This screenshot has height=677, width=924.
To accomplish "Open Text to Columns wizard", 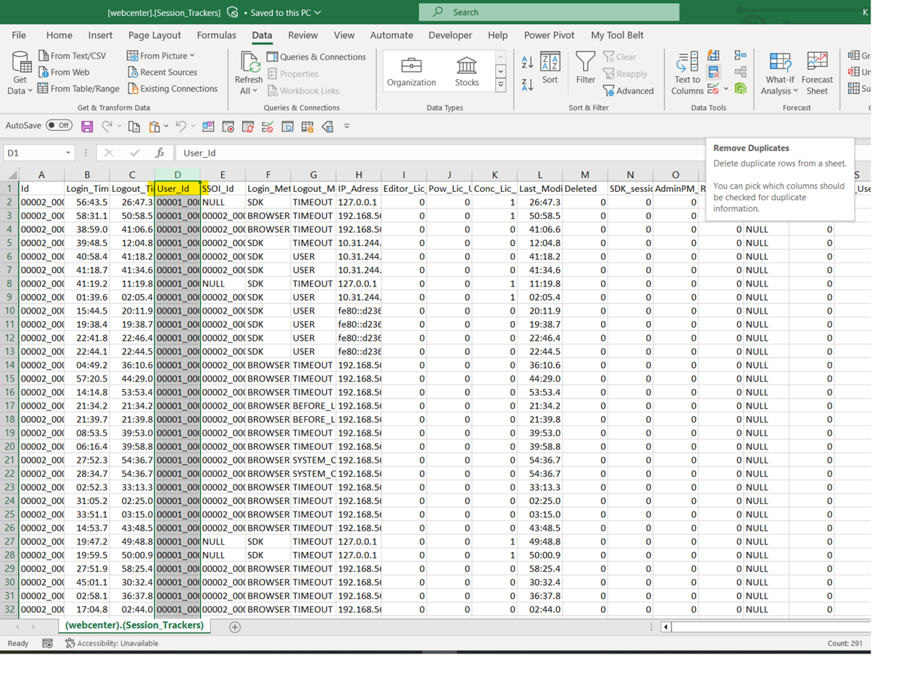I will coord(687,73).
